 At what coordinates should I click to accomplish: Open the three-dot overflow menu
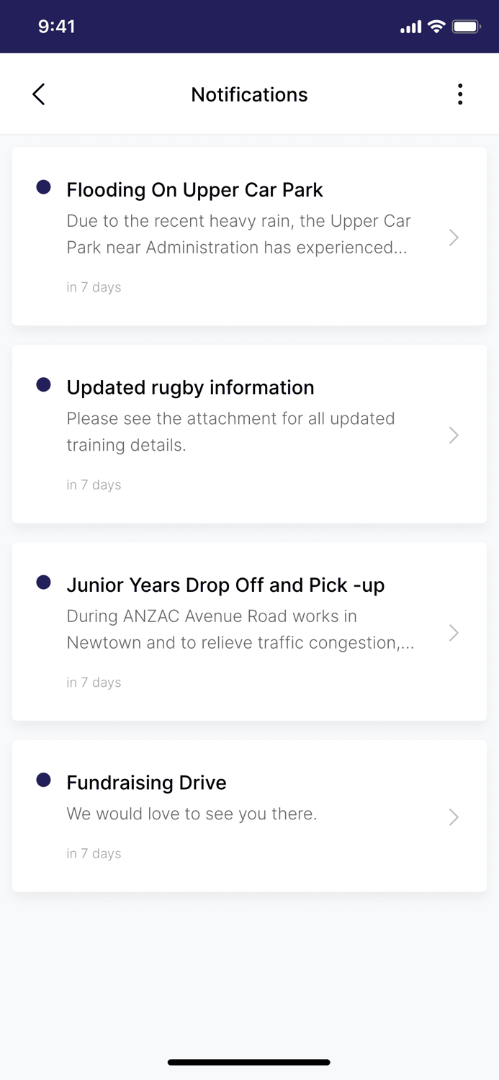click(x=460, y=94)
